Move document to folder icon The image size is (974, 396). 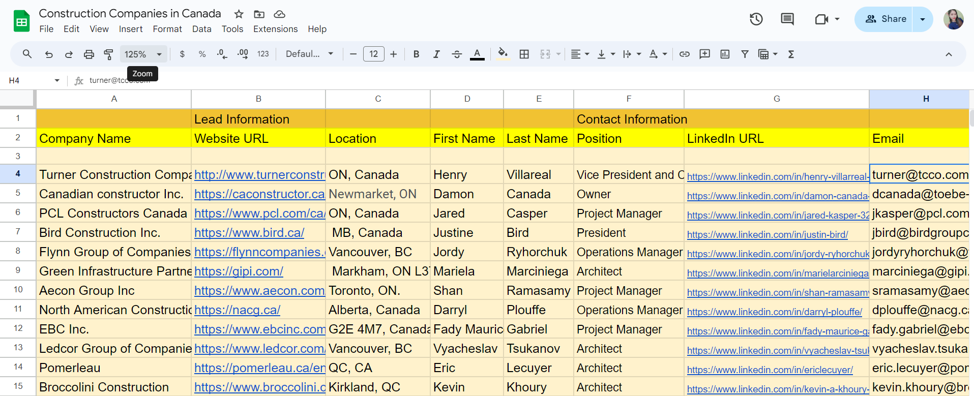click(259, 14)
